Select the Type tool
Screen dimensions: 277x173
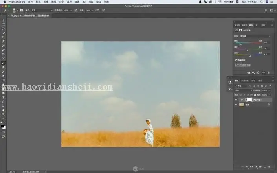click(x=3, y=98)
